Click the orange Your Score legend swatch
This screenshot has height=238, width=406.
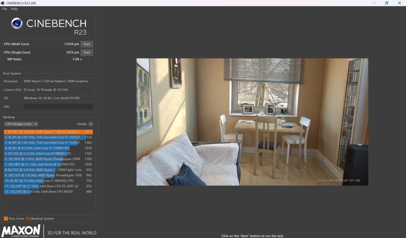point(6,219)
